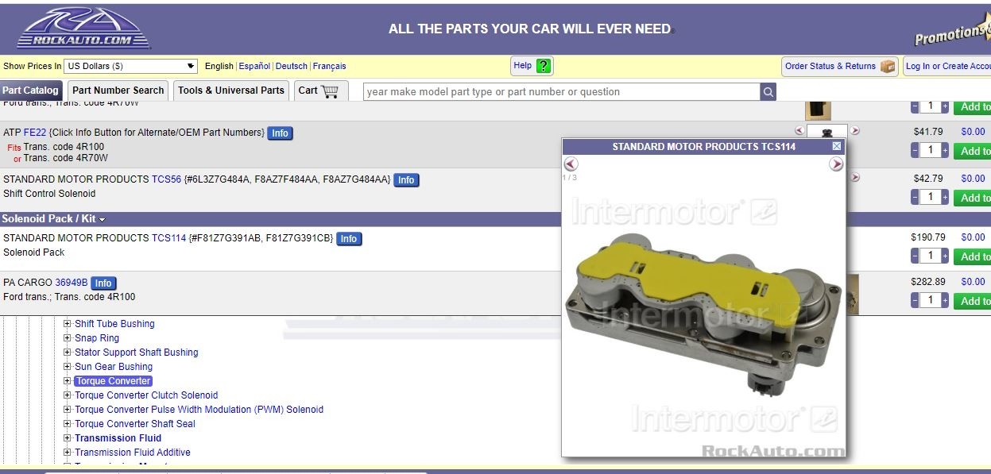This screenshot has height=474, width=991.
Task: Open Tools & Universal Parts tab
Action: 231,91
